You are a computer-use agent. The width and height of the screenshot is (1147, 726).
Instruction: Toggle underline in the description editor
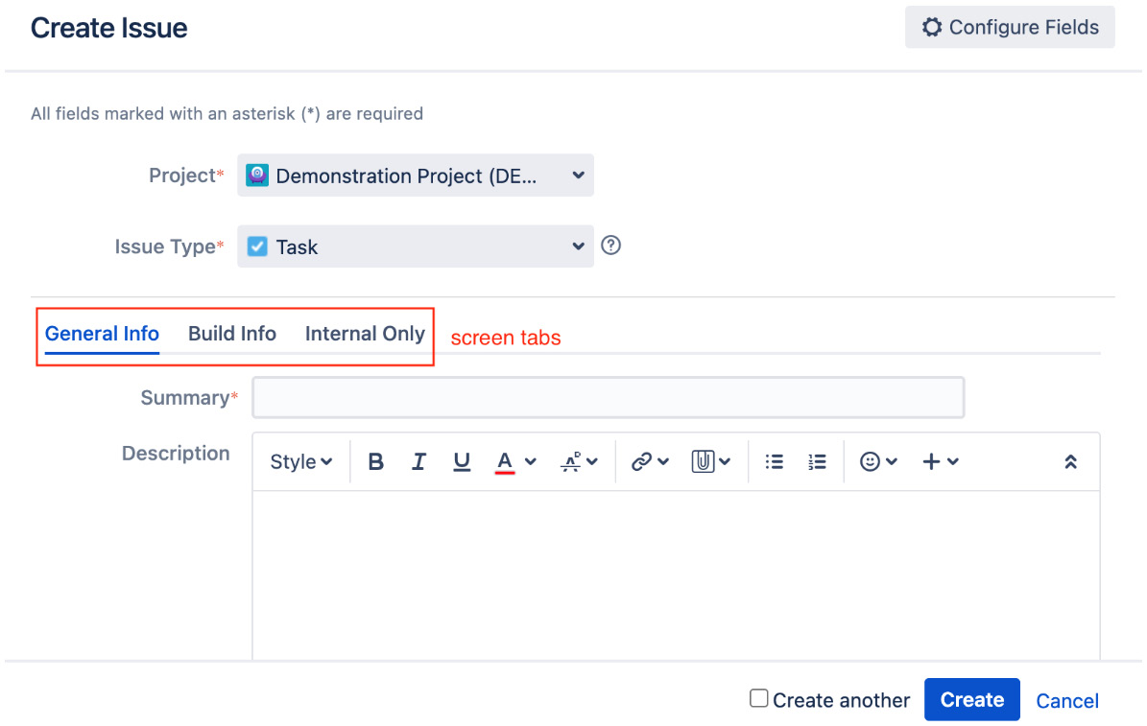coord(462,461)
